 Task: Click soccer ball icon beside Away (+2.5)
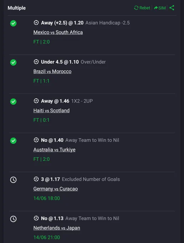click(x=36, y=23)
